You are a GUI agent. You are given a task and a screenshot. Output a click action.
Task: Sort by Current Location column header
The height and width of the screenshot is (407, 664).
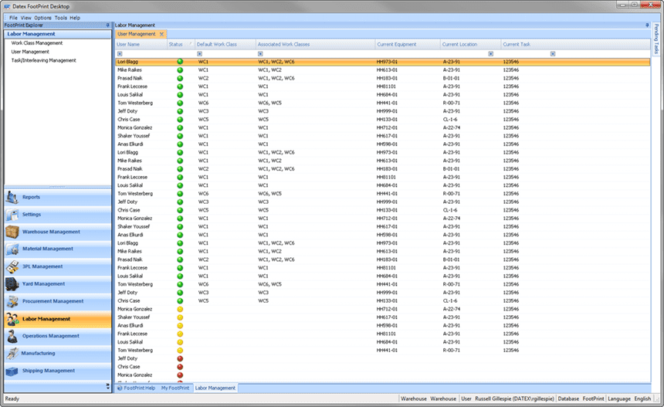(470, 45)
